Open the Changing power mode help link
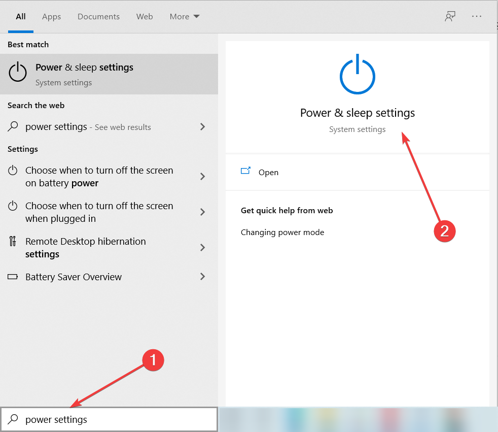Viewport: 498px width, 432px height. [282, 232]
